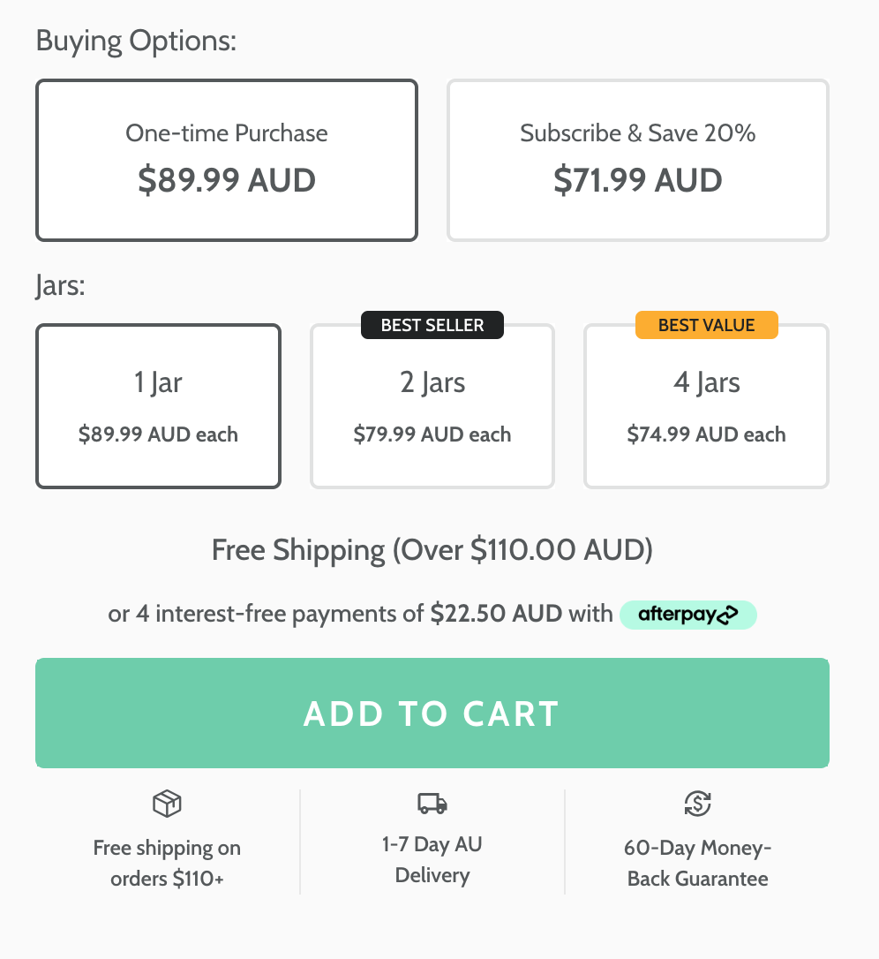879x959 pixels.
Task: Select the 1 Jar quantity option
Action: tap(159, 406)
